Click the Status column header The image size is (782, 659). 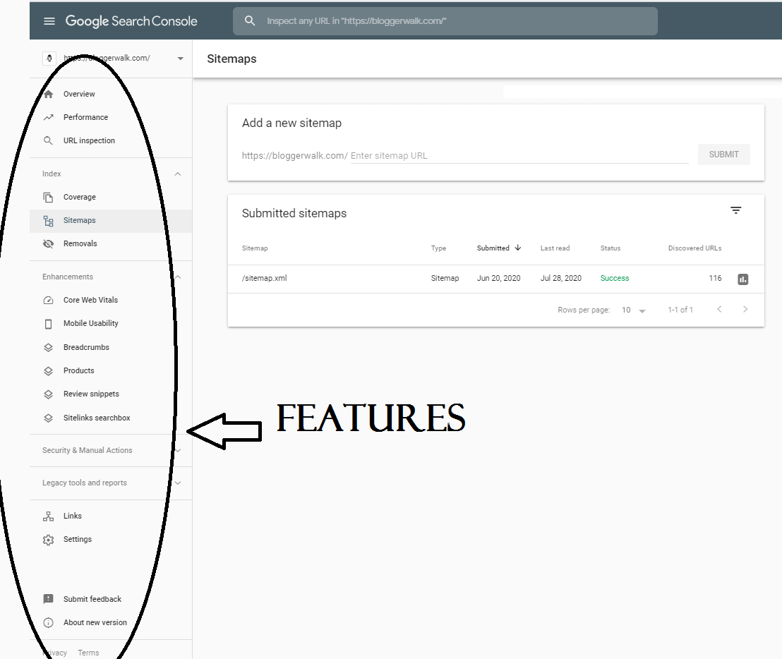coord(610,248)
